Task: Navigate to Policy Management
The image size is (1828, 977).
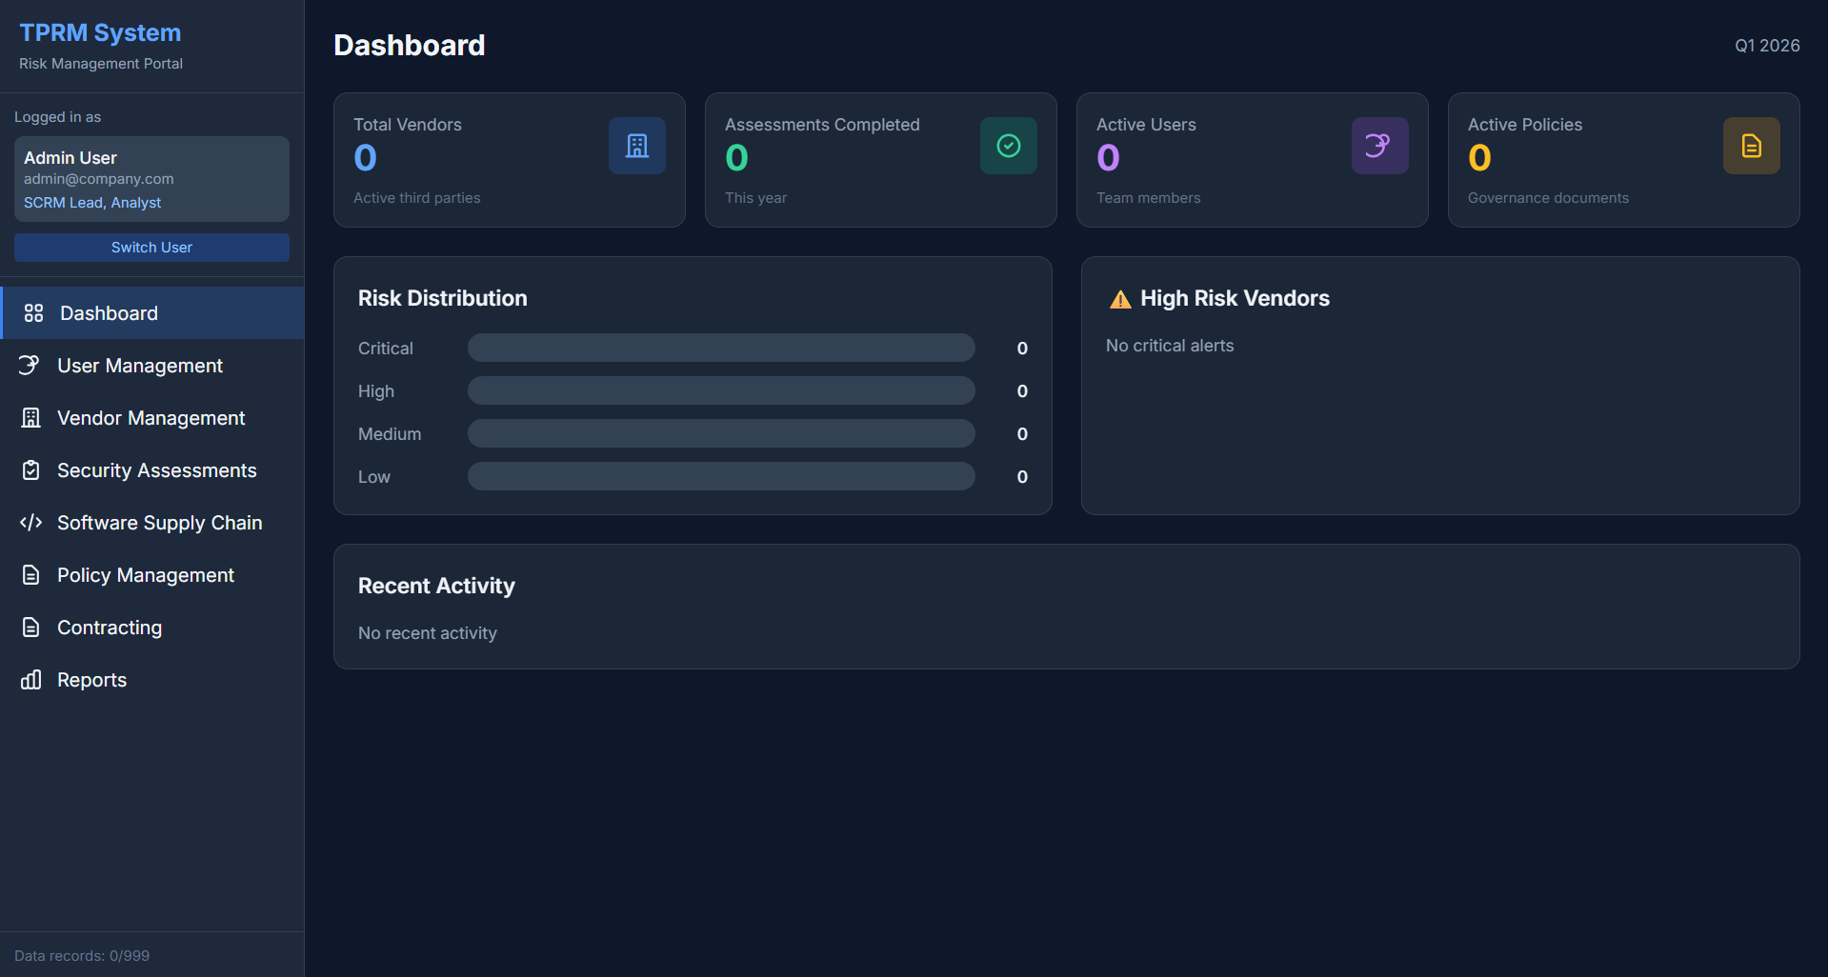Action: pyautogui.click(x=145, y=575)
